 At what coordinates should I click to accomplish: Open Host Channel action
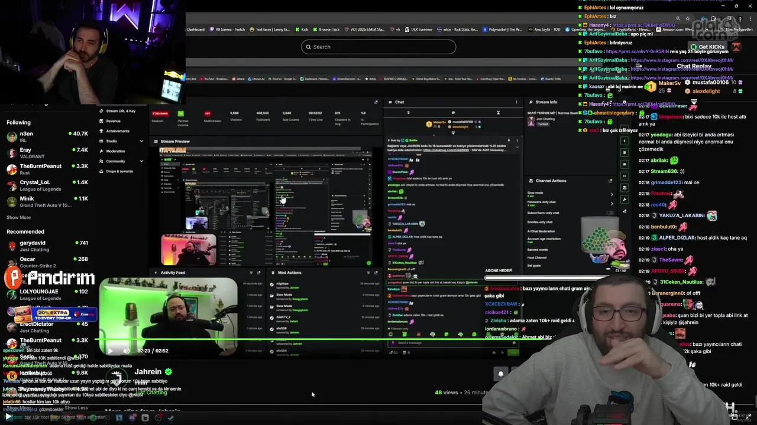537,257
